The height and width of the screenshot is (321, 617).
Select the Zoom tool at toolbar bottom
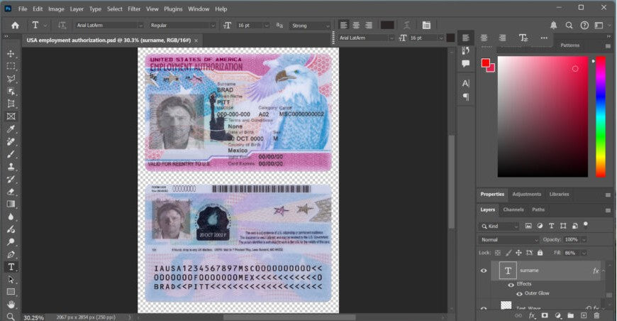pyautogui.click(x=11, y=317)
